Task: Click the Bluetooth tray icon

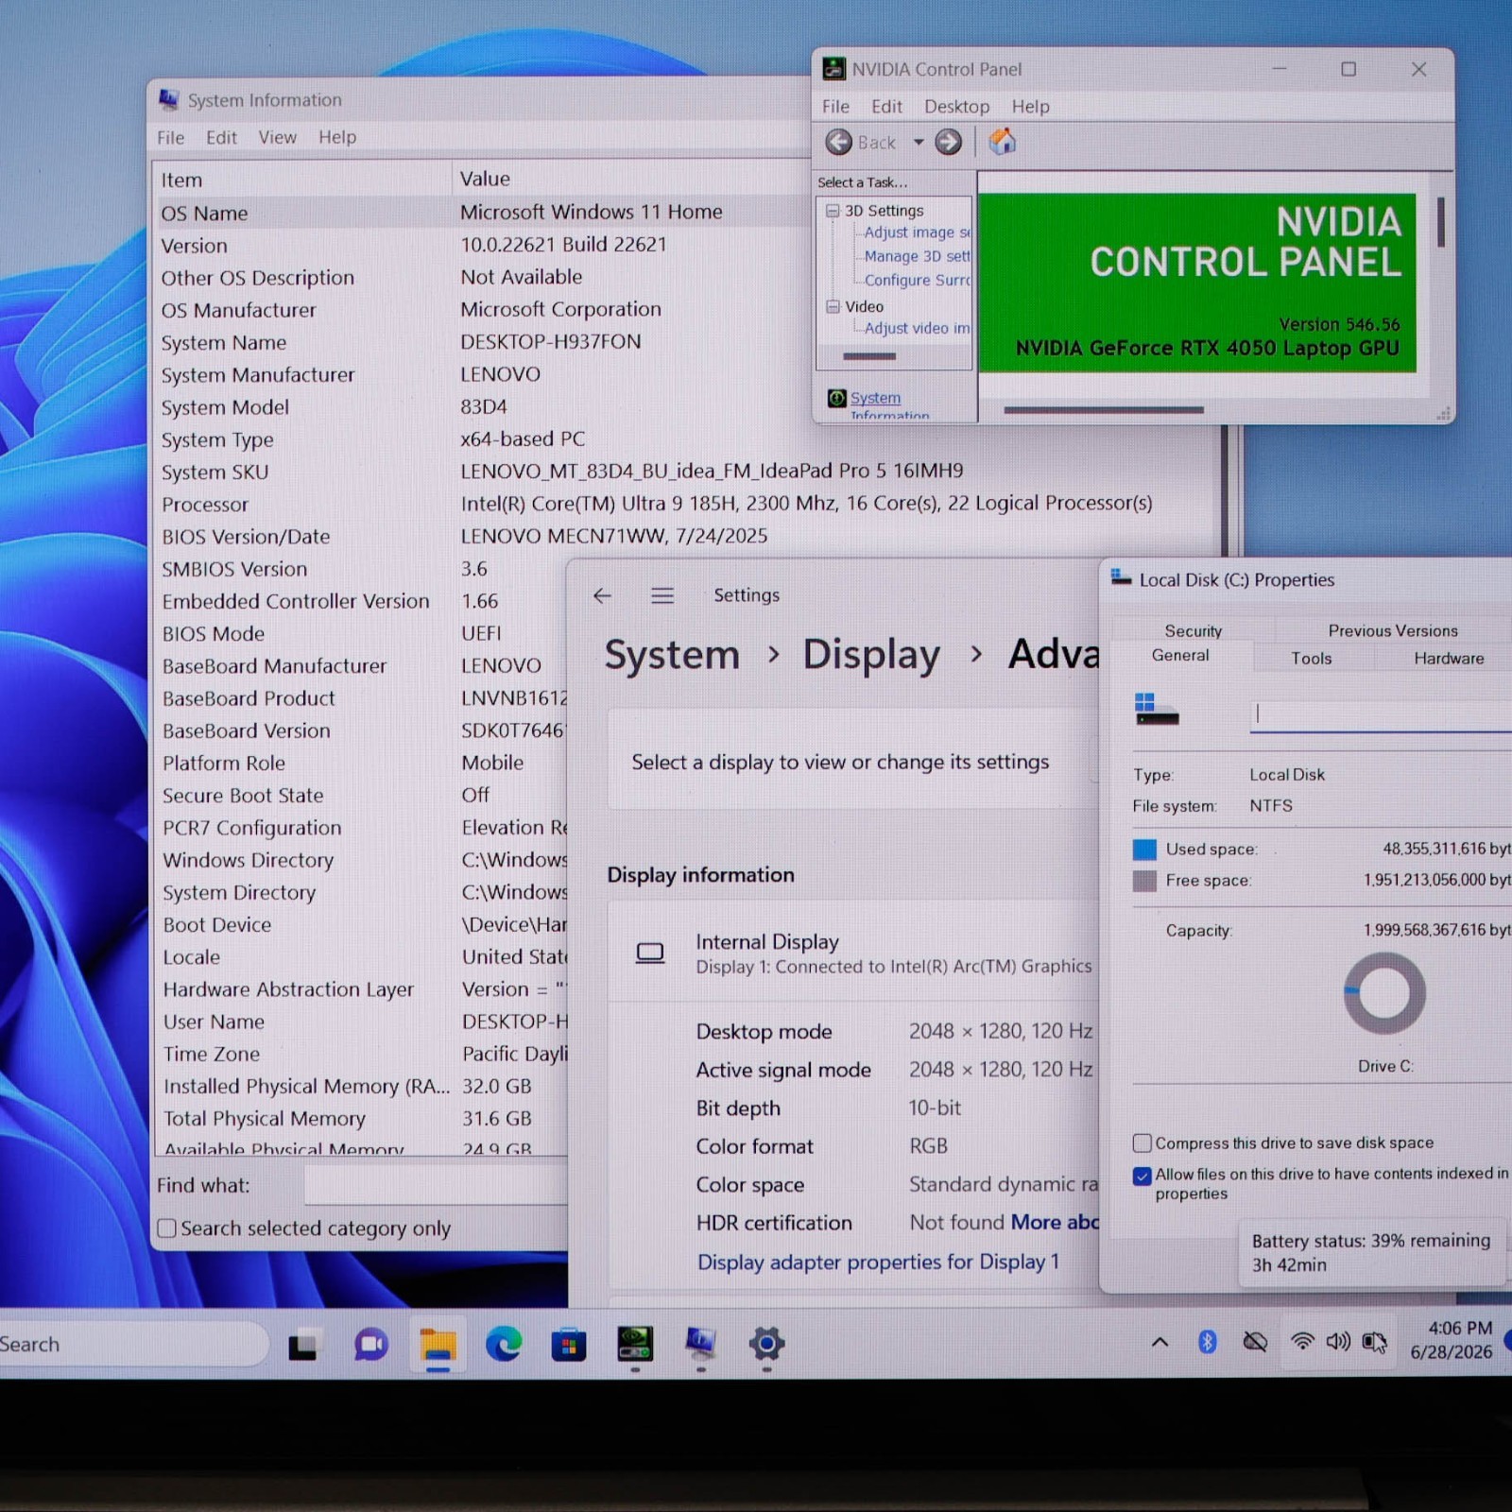Action: coord(1207,1342)
